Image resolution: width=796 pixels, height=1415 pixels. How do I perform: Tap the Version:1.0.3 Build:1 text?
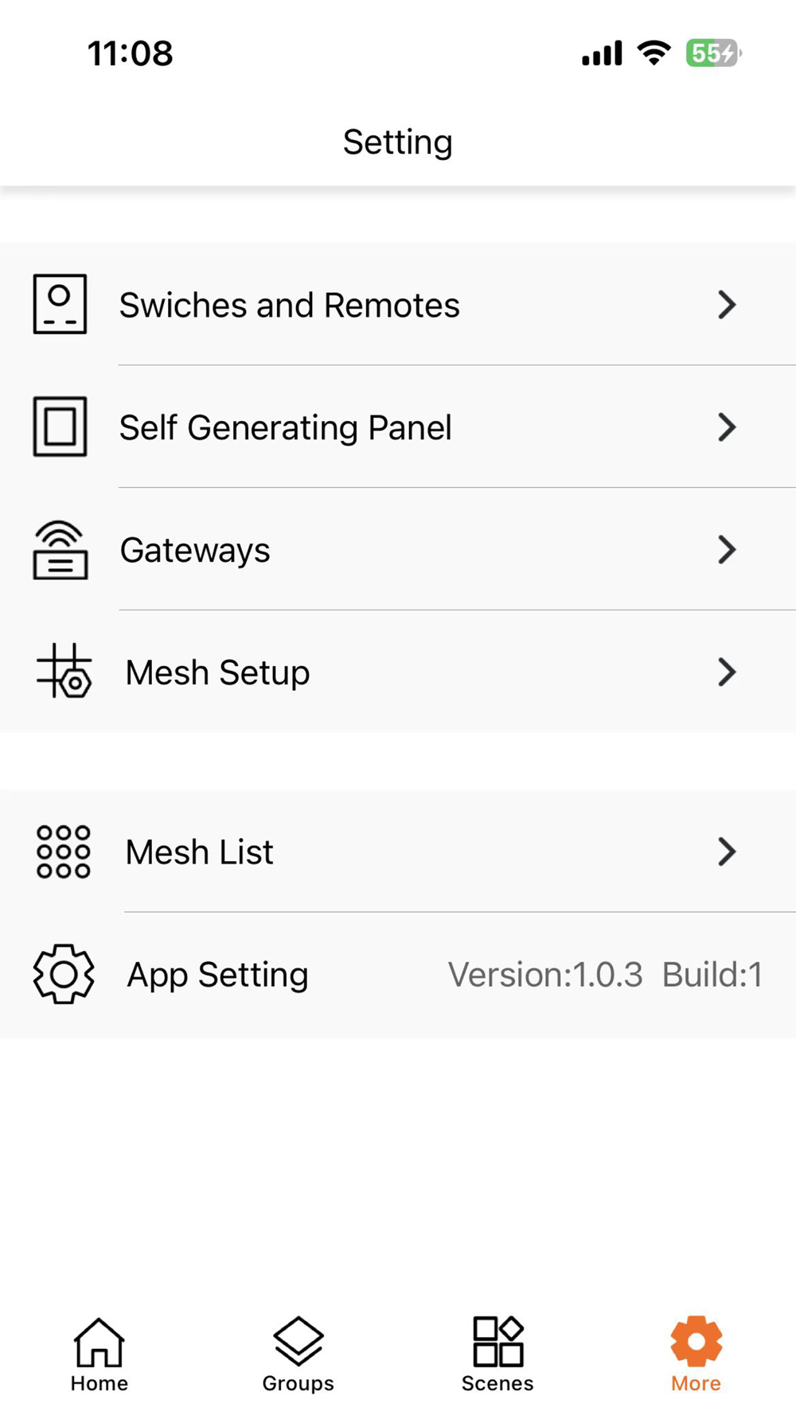point(605,975)
